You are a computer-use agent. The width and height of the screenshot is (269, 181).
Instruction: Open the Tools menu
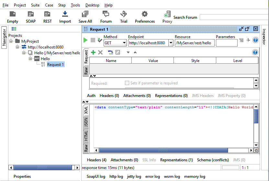[75, 5]
